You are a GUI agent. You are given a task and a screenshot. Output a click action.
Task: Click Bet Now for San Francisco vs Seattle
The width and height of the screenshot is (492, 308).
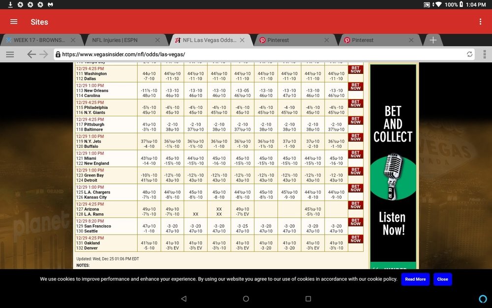(356, 222)
